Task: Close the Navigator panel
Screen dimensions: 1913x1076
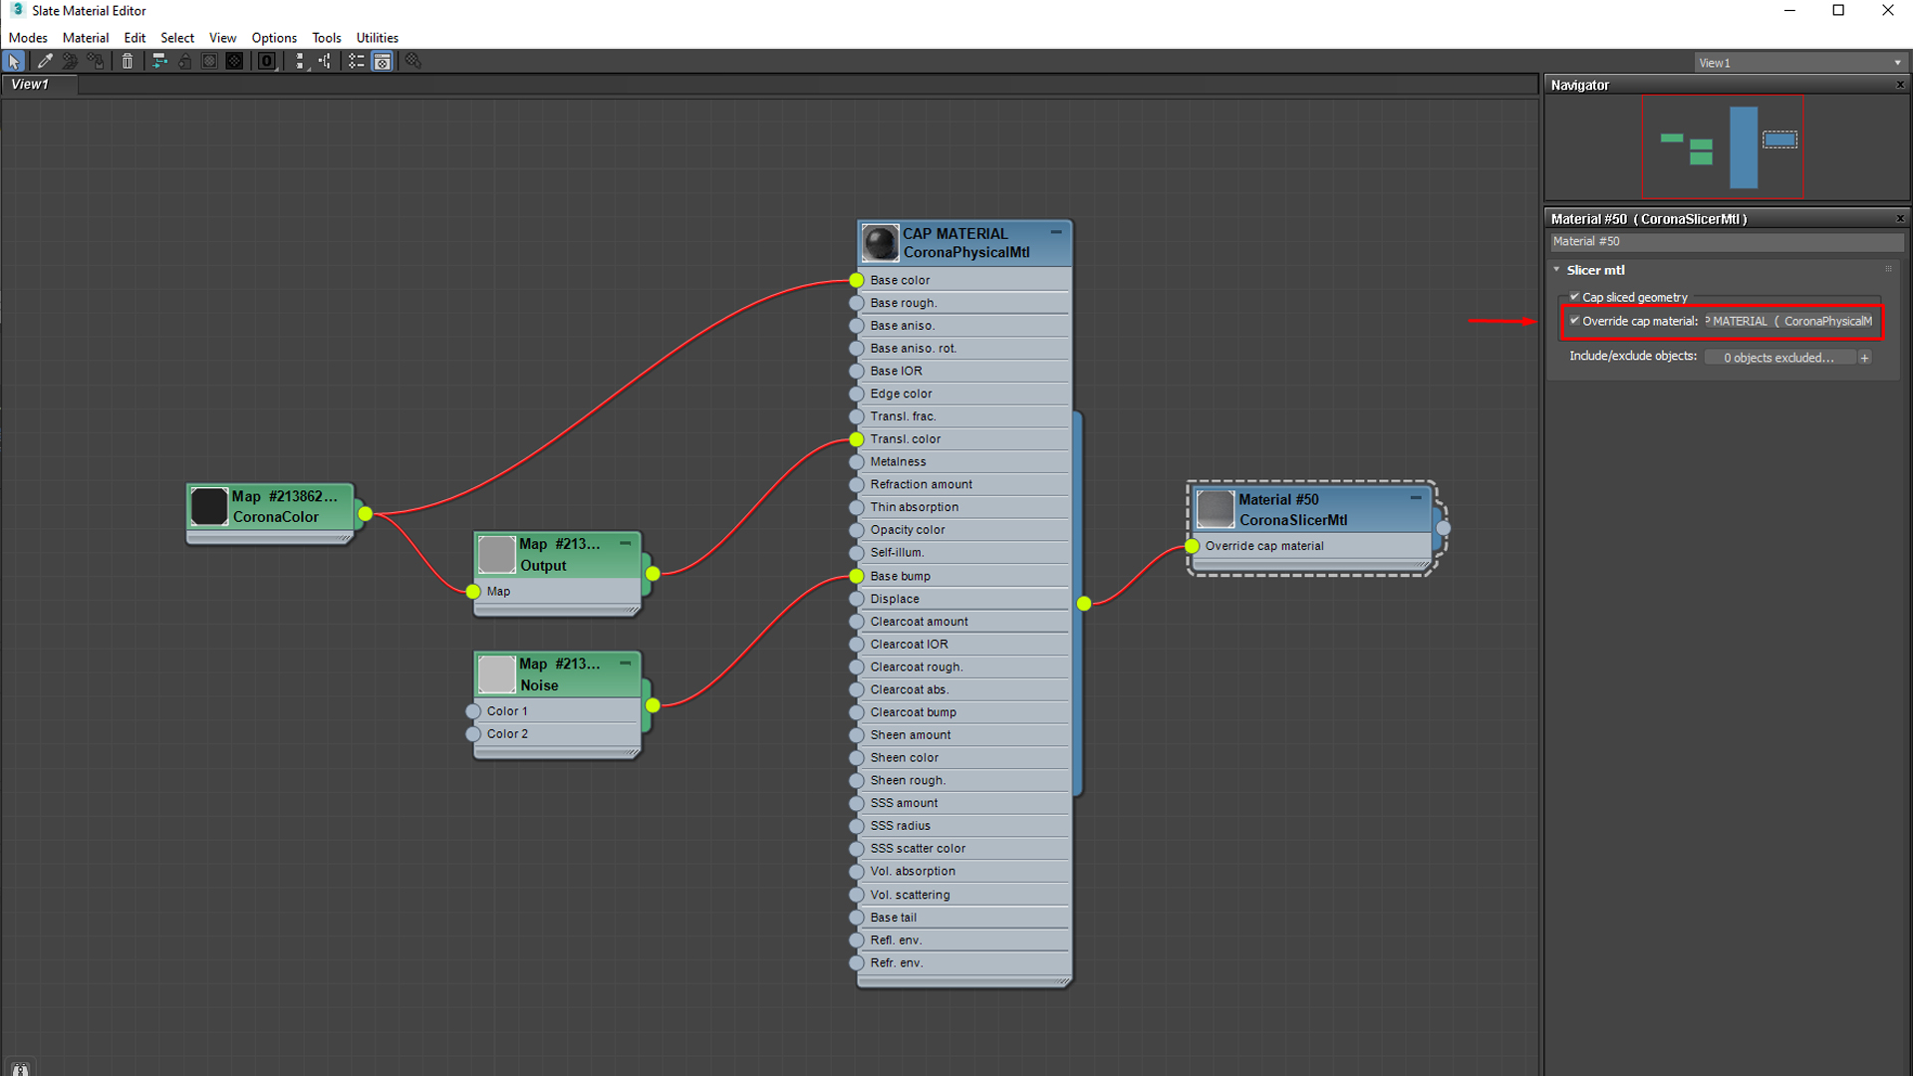Action: click(x=1900, y=85)
